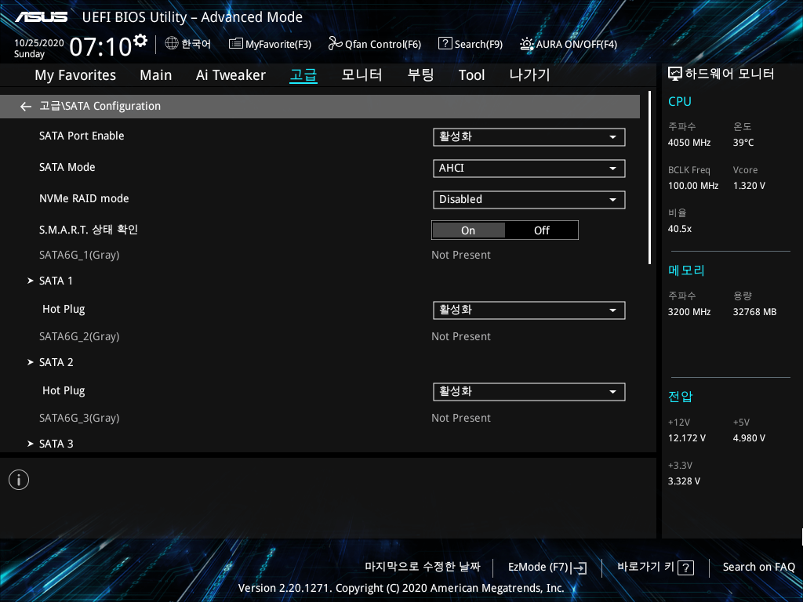Click the Qfan Control fan icon
Viewport: 803px width, 602px height.
335,44
